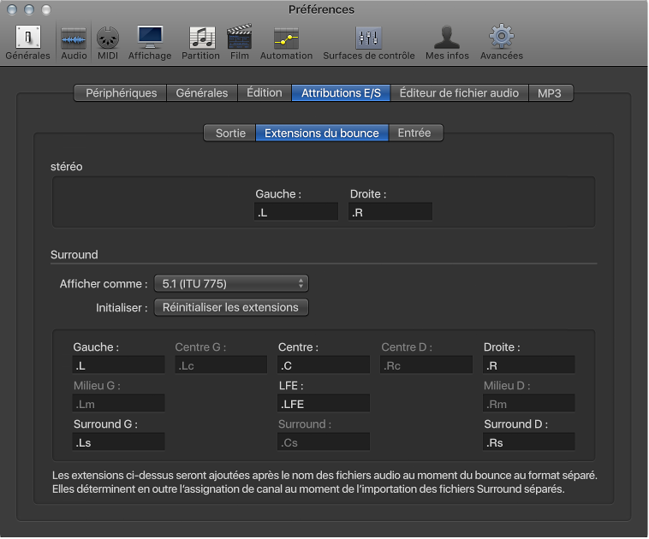Click the LFE extension field

pos(324,404)
